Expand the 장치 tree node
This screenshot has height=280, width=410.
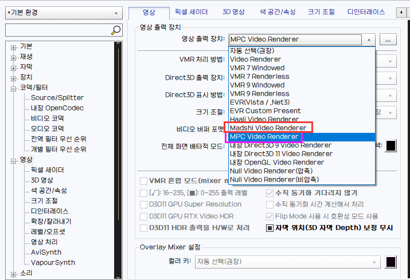13,78
